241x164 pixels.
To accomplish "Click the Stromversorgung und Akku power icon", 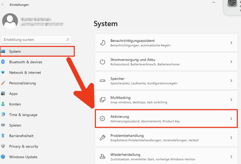I will (103, 62).
